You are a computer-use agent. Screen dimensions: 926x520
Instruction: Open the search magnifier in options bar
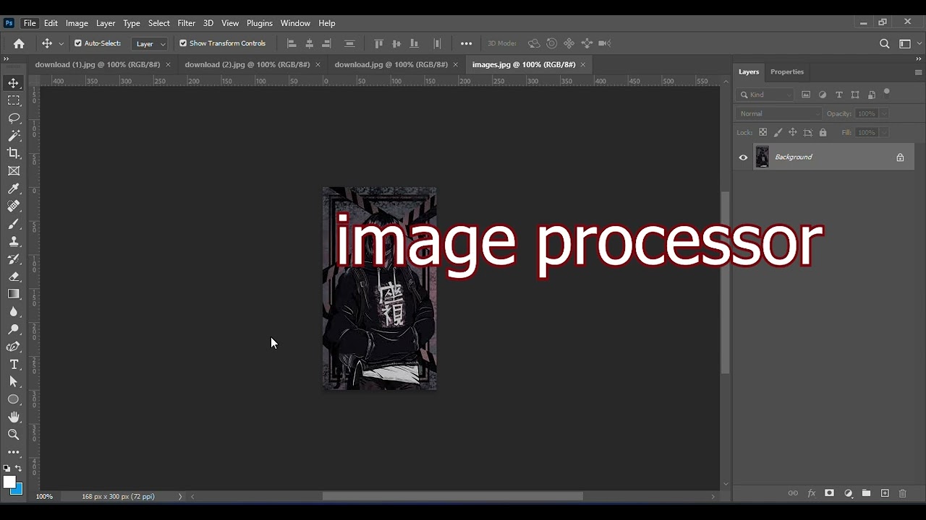tap(884, 43)
